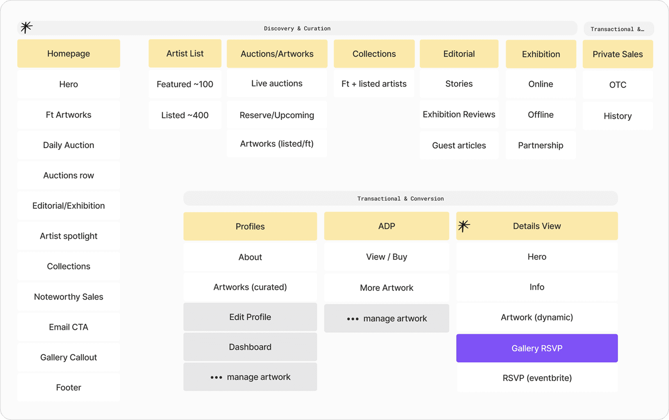
Task: Open the Homepage header card
Action: (68, 54)
